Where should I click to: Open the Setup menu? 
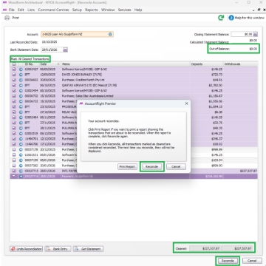pos(77,10)
